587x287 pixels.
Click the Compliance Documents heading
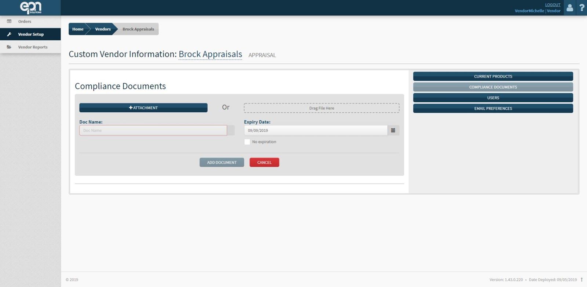coord(120,86)
